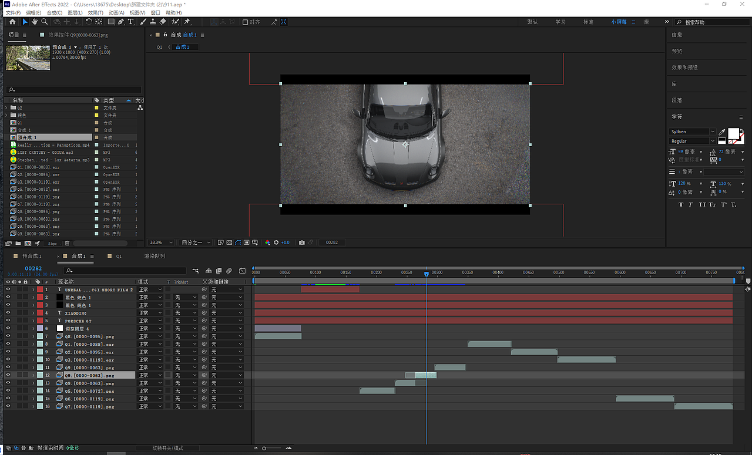Select the Home icon in the toolbar

[12, 22]
